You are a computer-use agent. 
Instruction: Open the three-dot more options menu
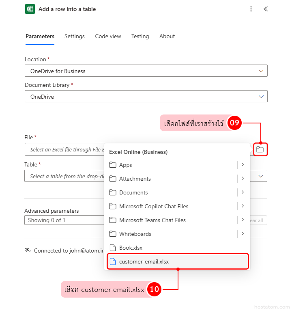[251, 9]
